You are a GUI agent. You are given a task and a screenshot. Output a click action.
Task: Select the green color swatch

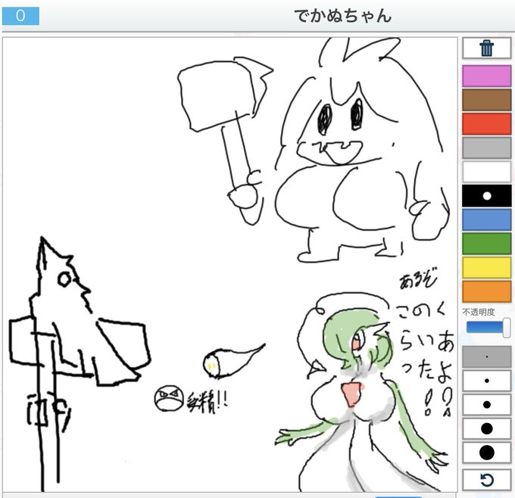point(486,244)
